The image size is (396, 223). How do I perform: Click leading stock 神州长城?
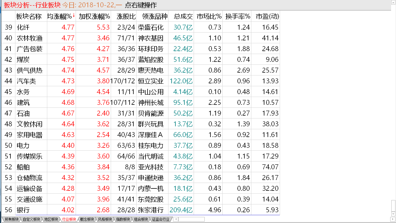point(151,102)
